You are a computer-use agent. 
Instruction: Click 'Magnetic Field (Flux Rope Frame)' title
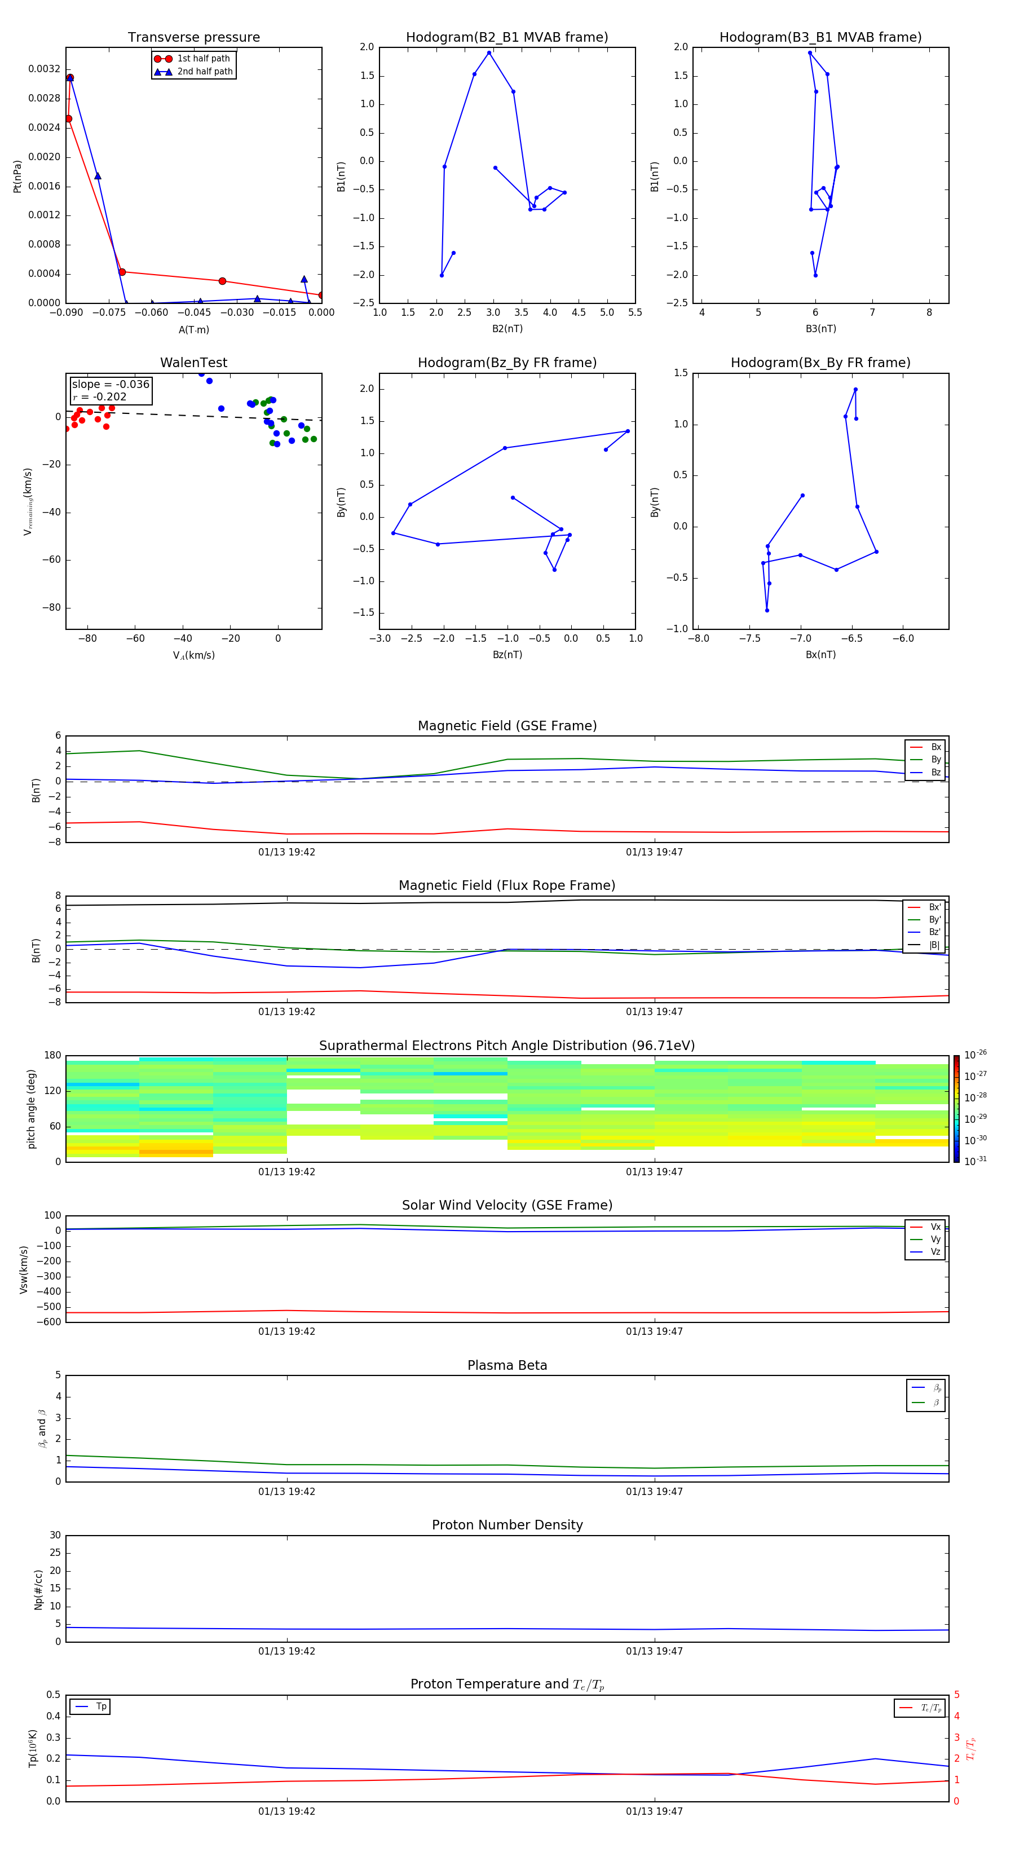[507, 886]
